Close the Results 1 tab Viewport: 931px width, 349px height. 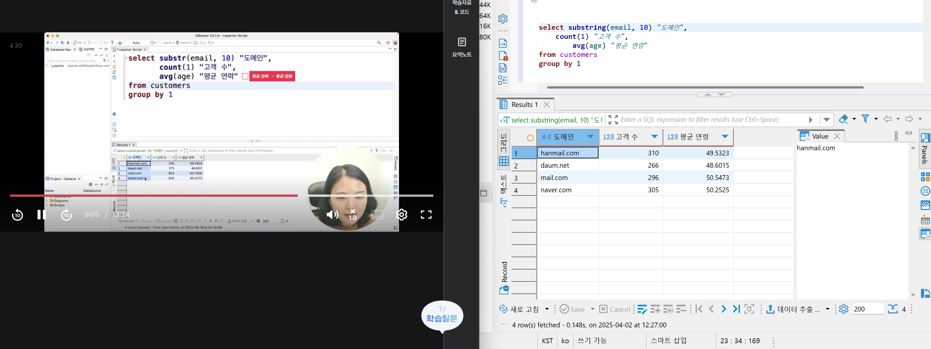[x=547, y=105]
